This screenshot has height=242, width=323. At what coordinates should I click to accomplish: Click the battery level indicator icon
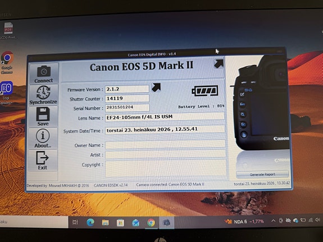coord(205,91)
